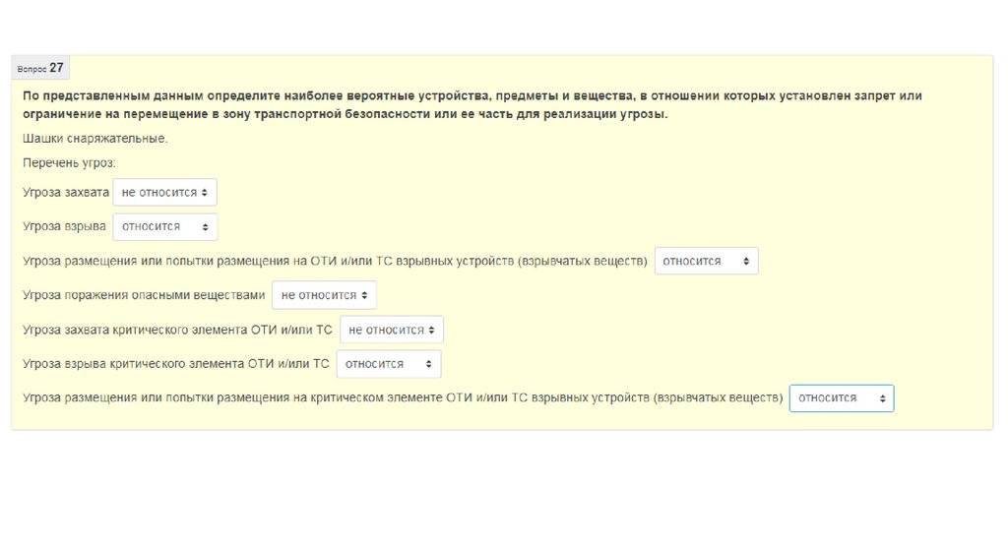Open 'Угроза захвата критического элемента' dropdown
The height and width of the screenshot is (547, 1008).
(391, 330)
